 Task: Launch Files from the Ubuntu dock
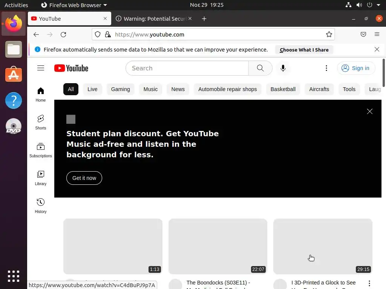point(14,49)
